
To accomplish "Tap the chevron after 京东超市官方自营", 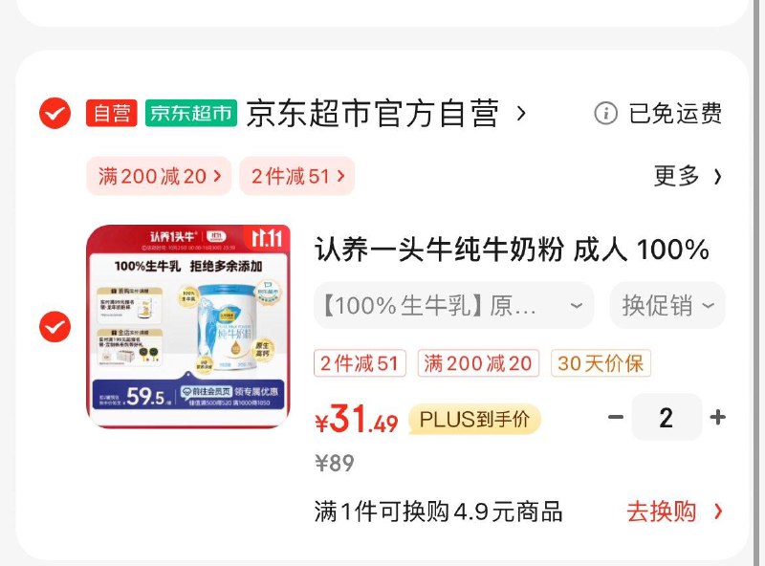I will [521, 114].
